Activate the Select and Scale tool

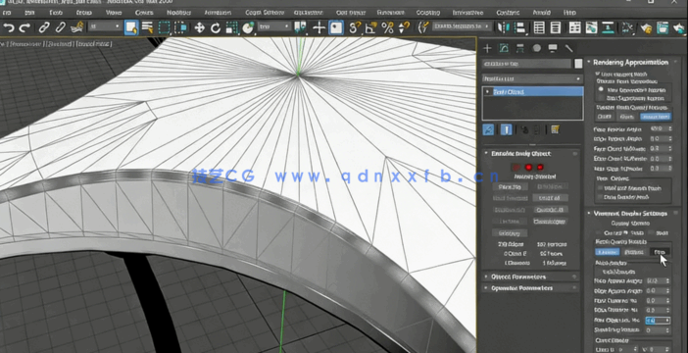[231, 27]
